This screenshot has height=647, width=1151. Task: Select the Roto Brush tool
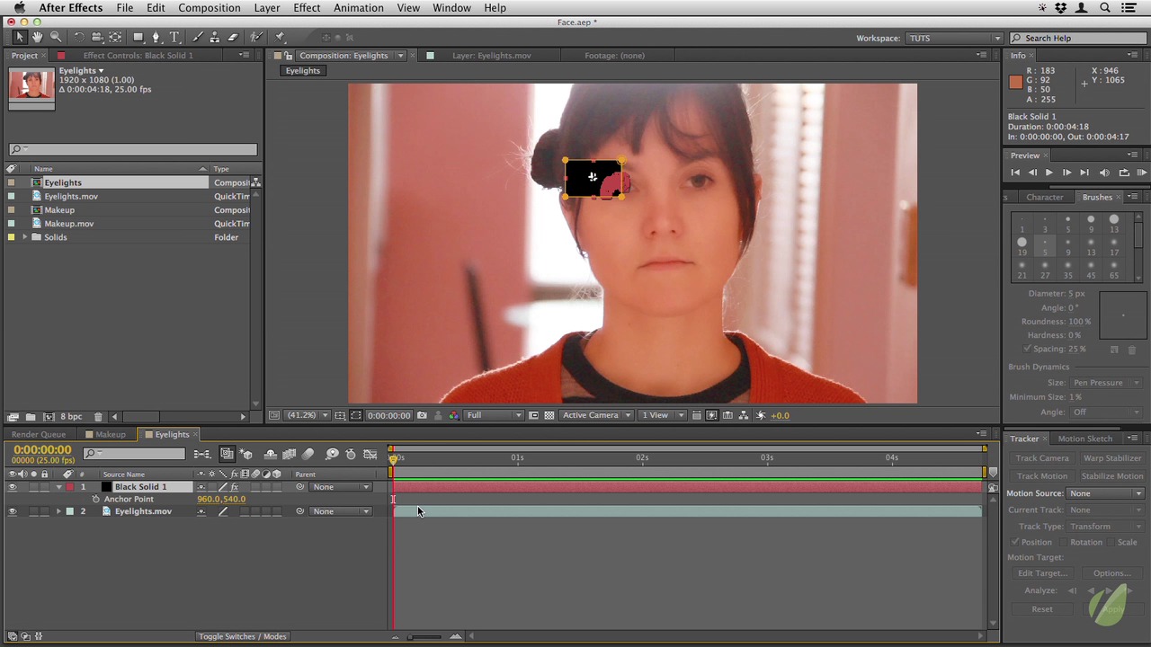pyautogui.click(x=257, y=37)
